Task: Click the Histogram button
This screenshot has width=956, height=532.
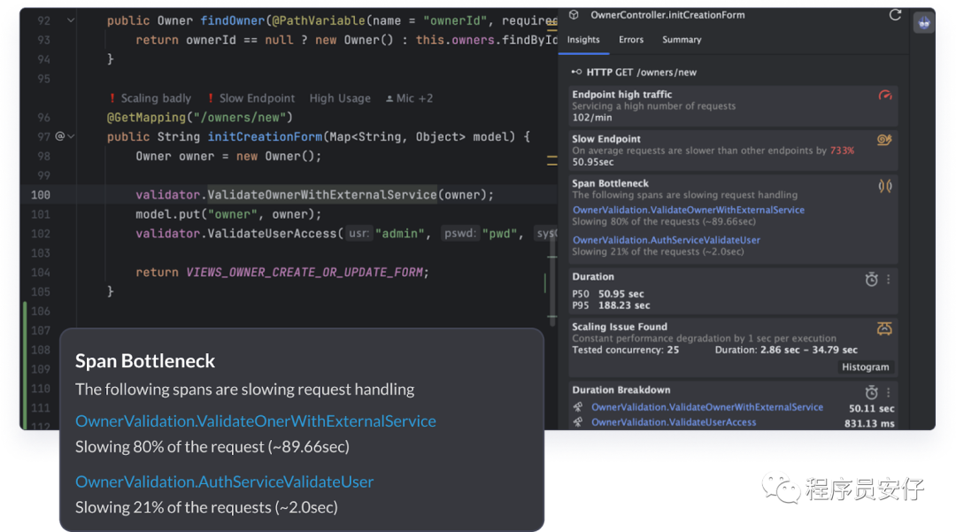Action: [x=865, y=366]
